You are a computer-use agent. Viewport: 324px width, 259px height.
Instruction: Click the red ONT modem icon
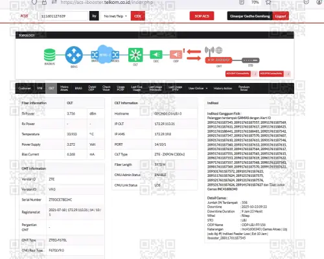[x=218, y=60]
